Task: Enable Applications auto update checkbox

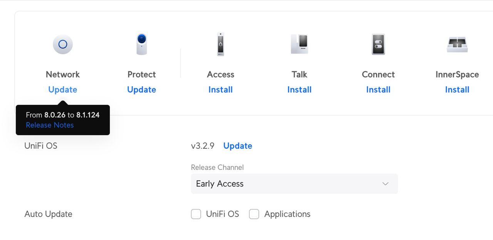Action: (x=254, y=214)
